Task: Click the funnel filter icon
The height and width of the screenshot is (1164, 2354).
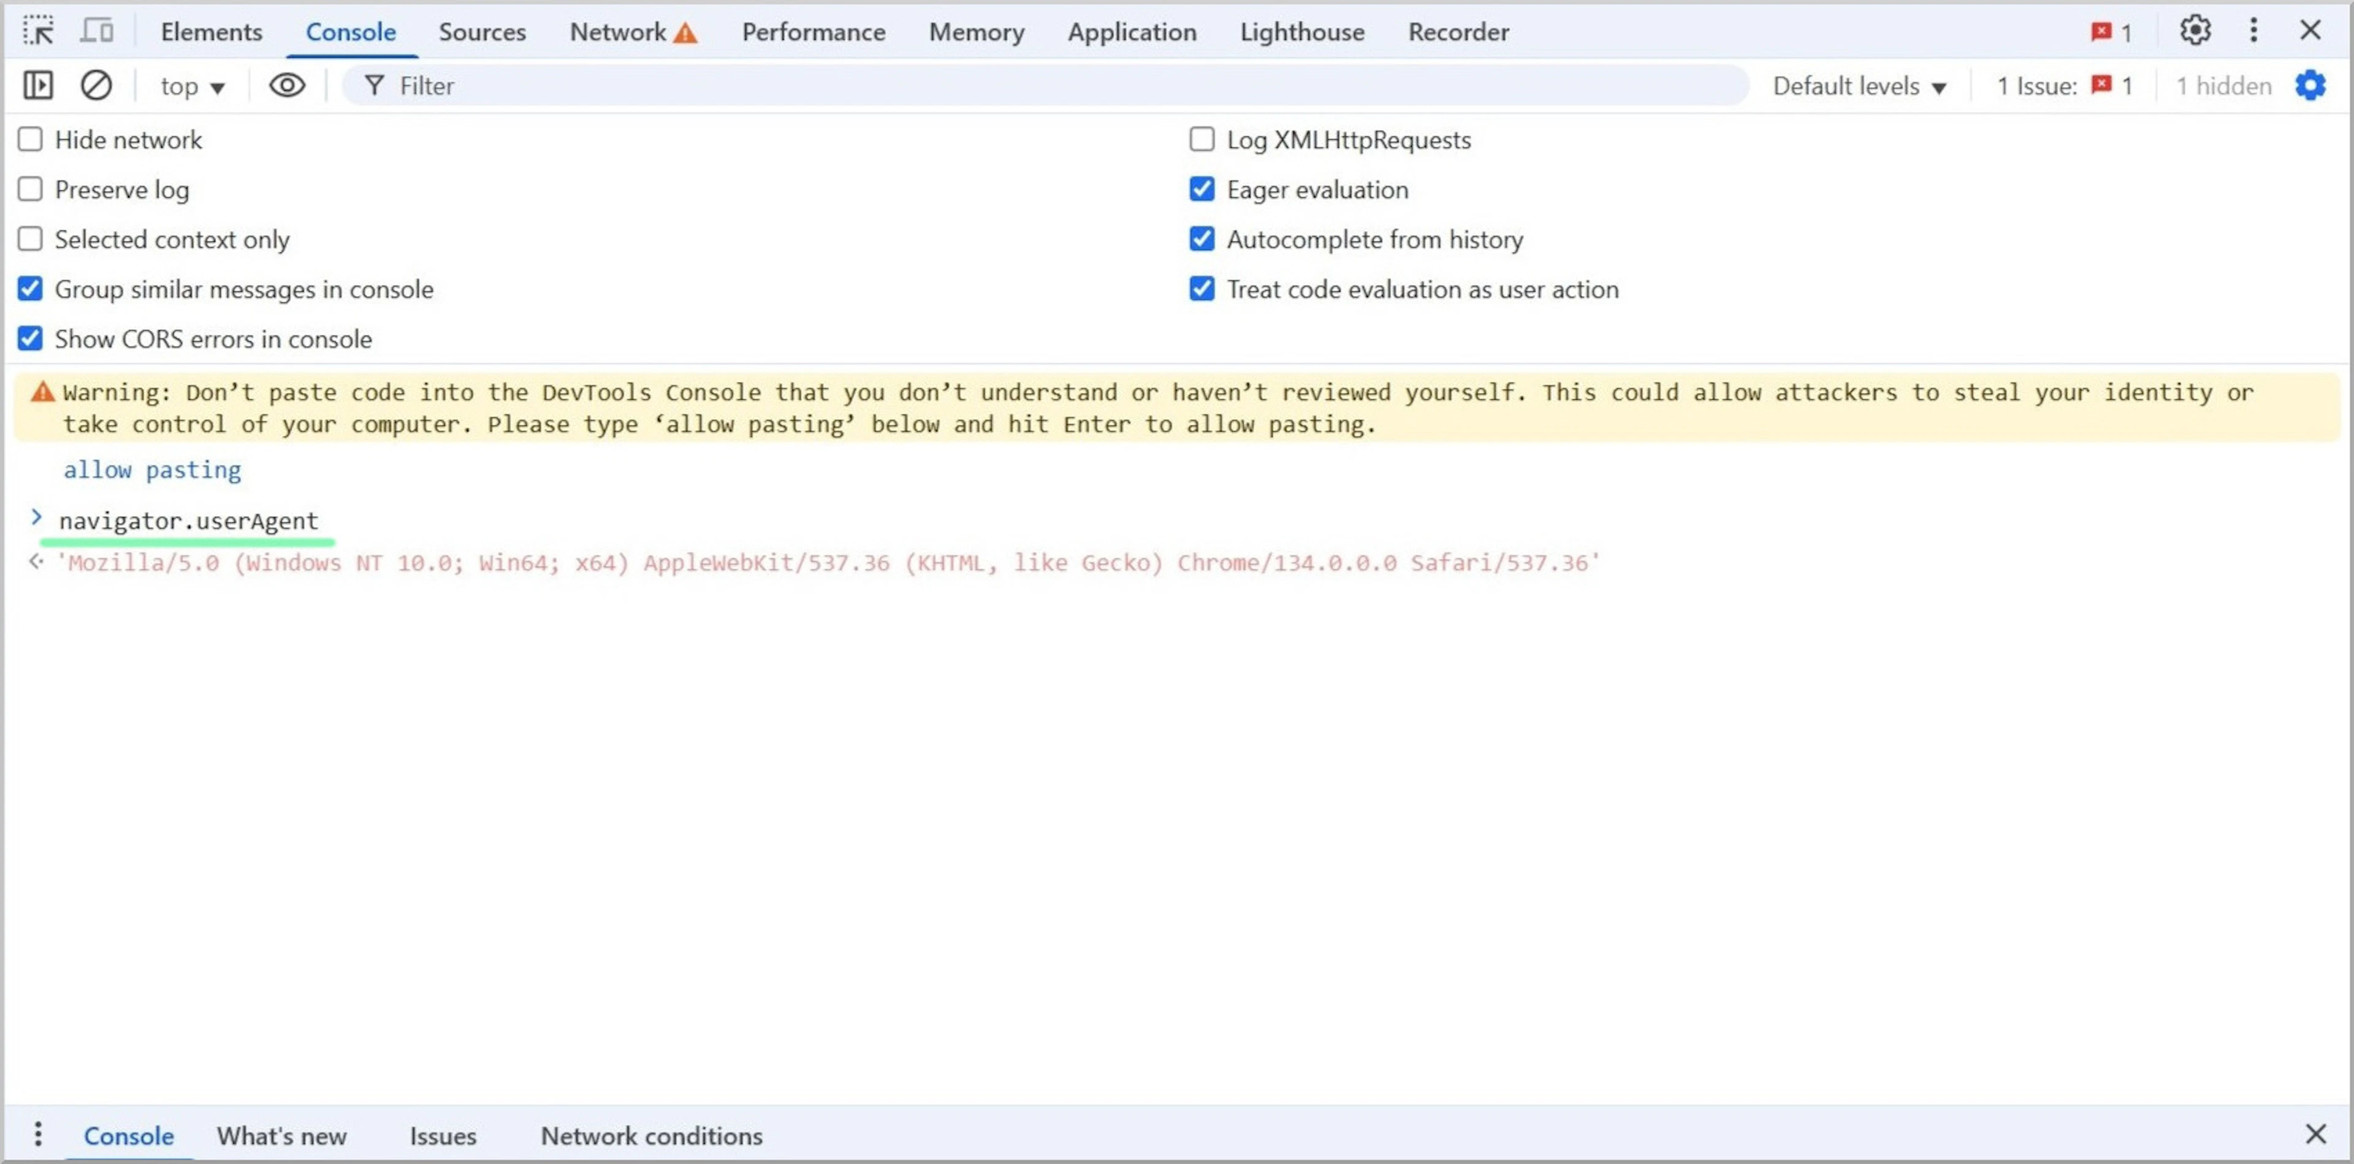Action: pos(374,86)
